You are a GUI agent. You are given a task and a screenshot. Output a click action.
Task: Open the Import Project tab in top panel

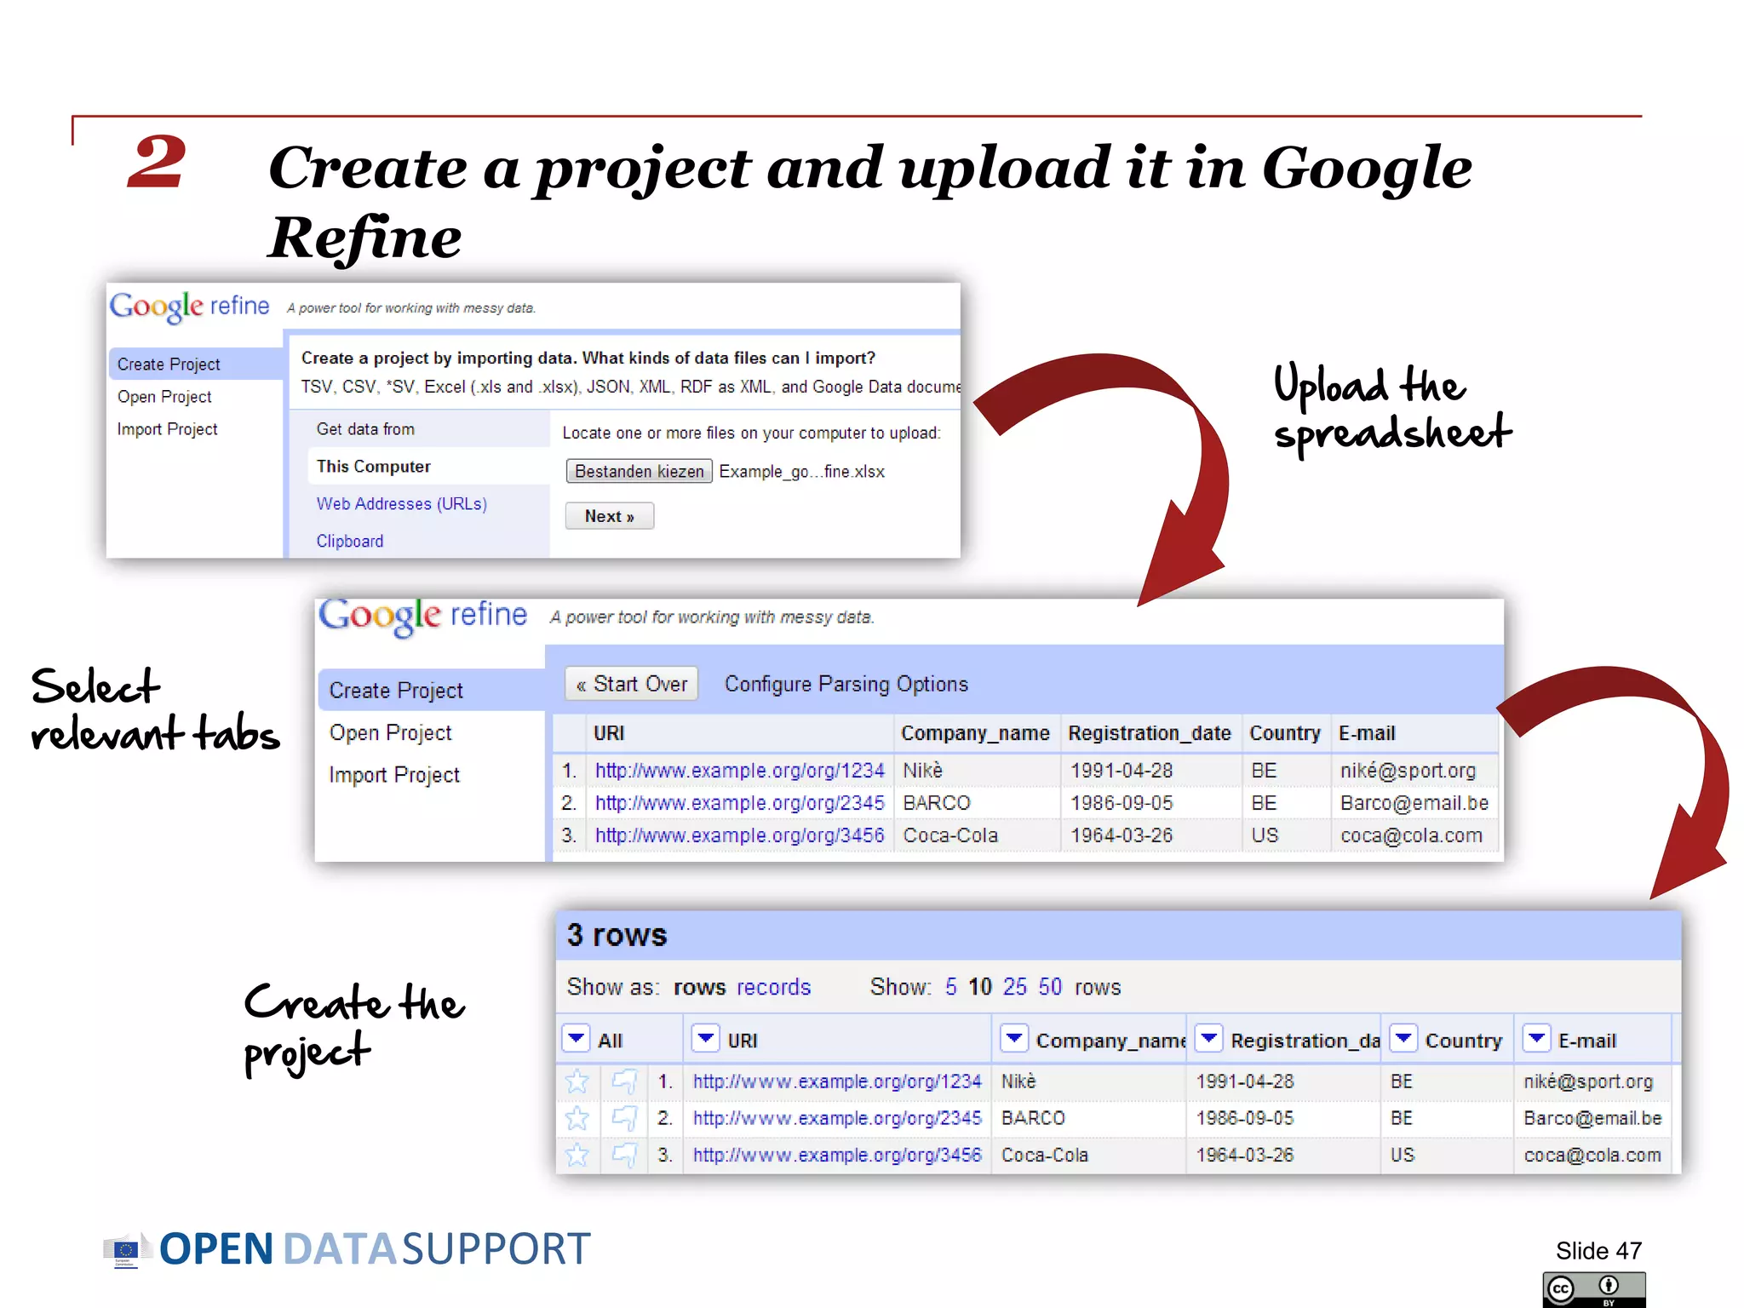pyautogui.click(x=167, y=429)
